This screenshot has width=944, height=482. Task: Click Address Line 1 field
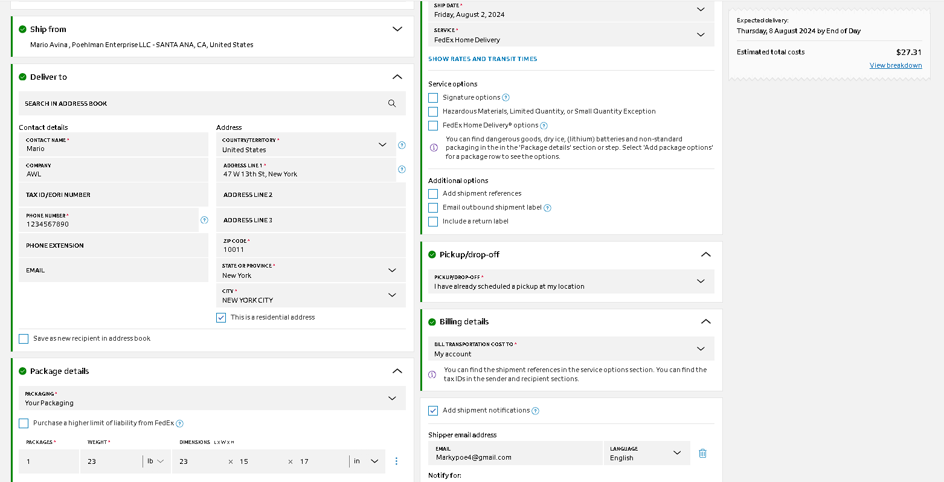coord(306,170)
